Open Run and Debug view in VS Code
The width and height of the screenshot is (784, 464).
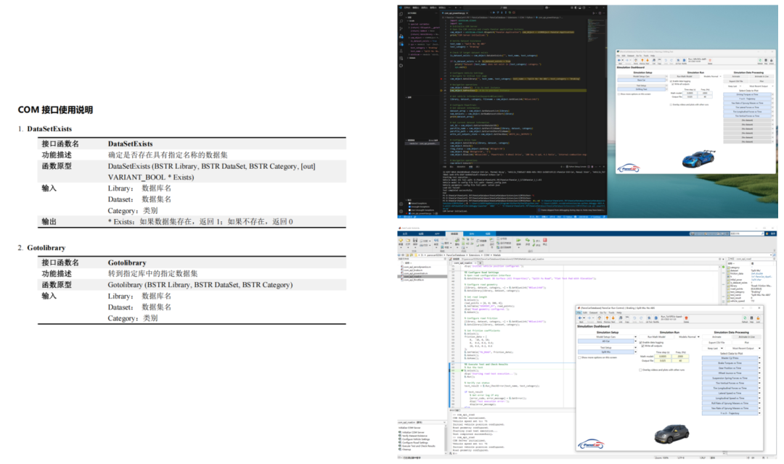coord(401,36)
